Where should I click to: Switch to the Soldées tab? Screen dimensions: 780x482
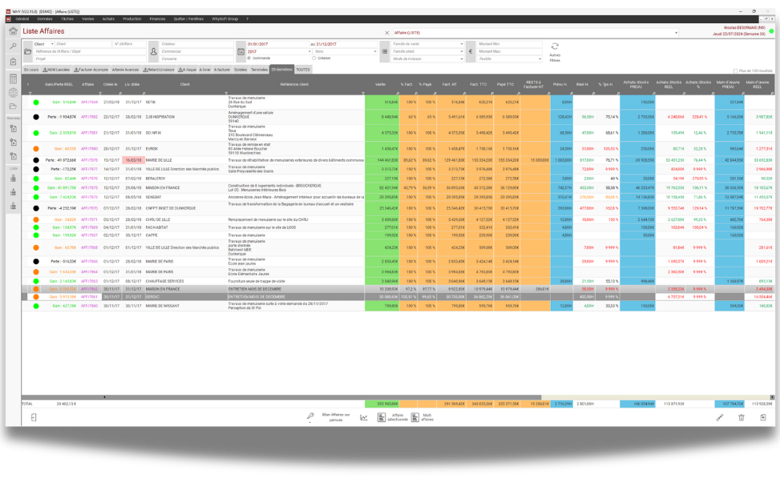tap(240, 70)
